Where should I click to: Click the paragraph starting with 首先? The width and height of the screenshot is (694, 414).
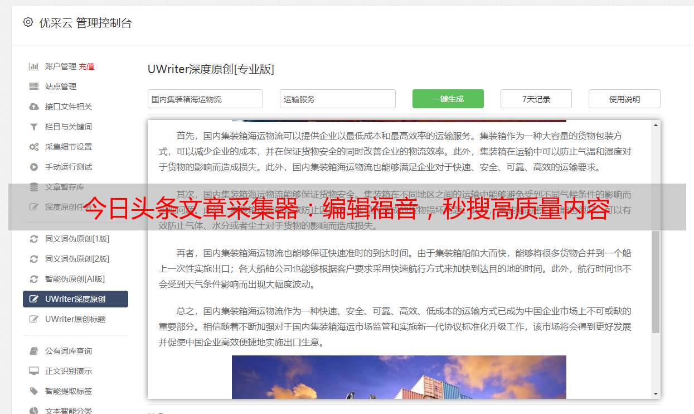pos(395,151)
